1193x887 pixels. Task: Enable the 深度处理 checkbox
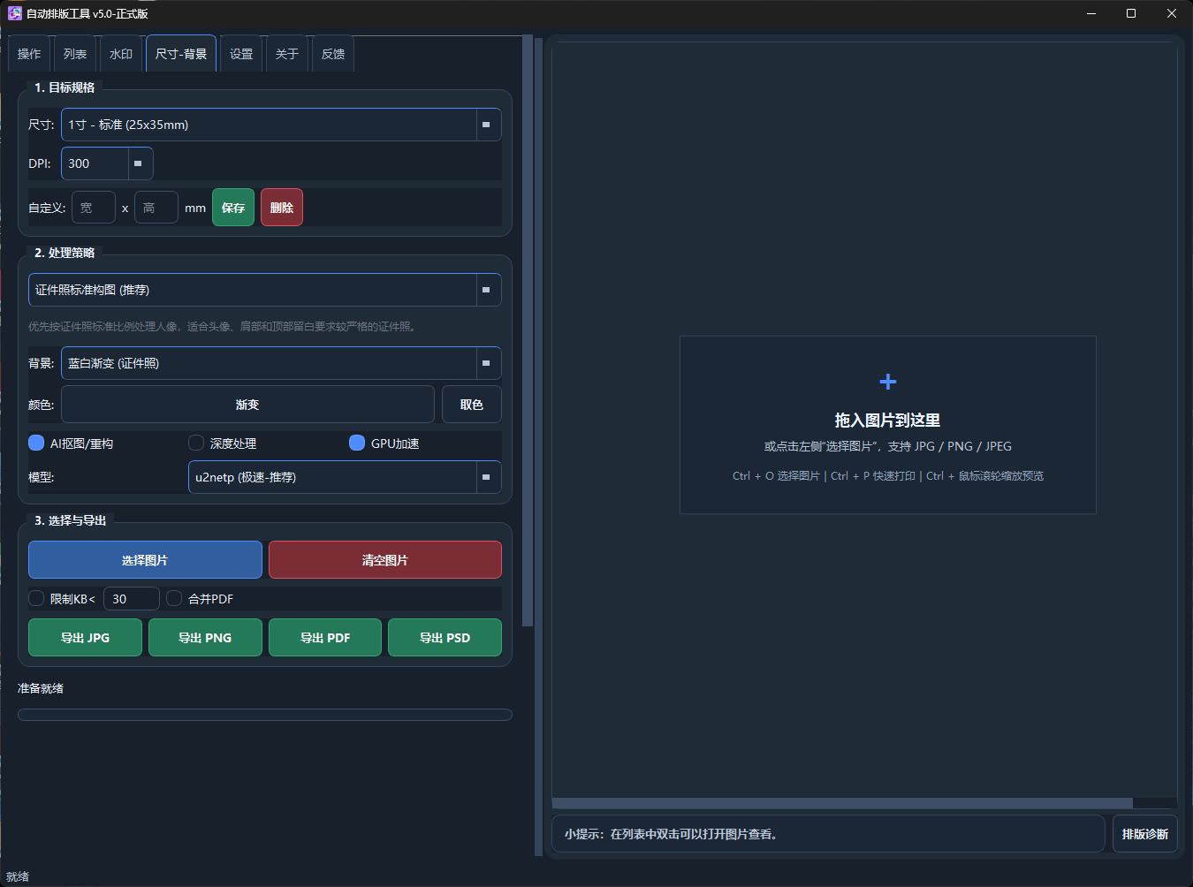tap(196, 443)
